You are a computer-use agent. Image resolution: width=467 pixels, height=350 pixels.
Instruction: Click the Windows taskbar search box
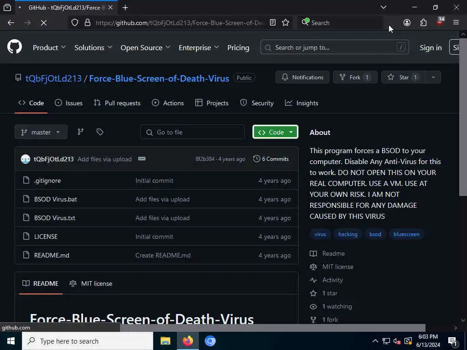tap(87, 341)
